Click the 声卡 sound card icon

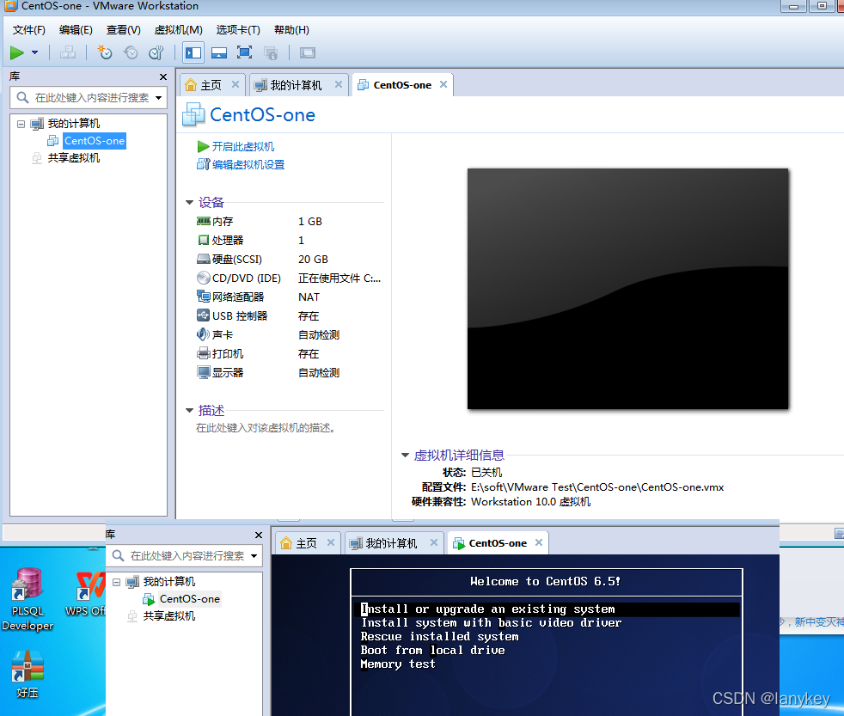204,334
